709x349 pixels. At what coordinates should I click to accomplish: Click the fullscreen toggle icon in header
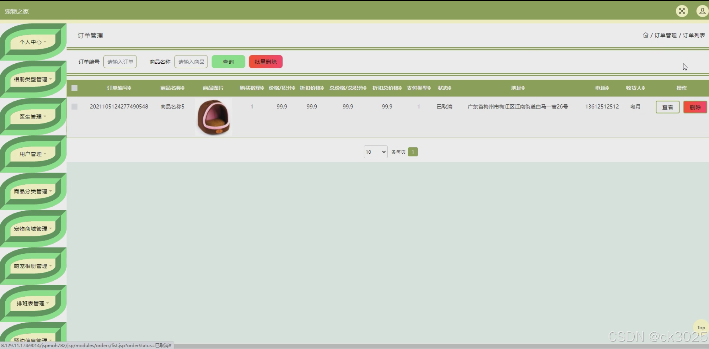coord(682,11)
